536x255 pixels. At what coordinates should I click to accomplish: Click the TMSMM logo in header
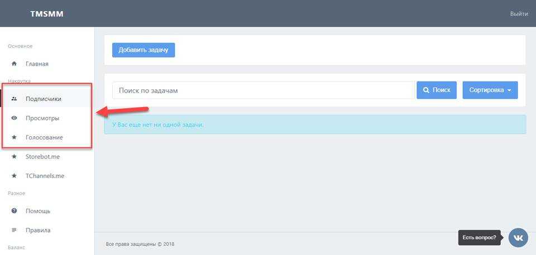[x=47, y=14]
